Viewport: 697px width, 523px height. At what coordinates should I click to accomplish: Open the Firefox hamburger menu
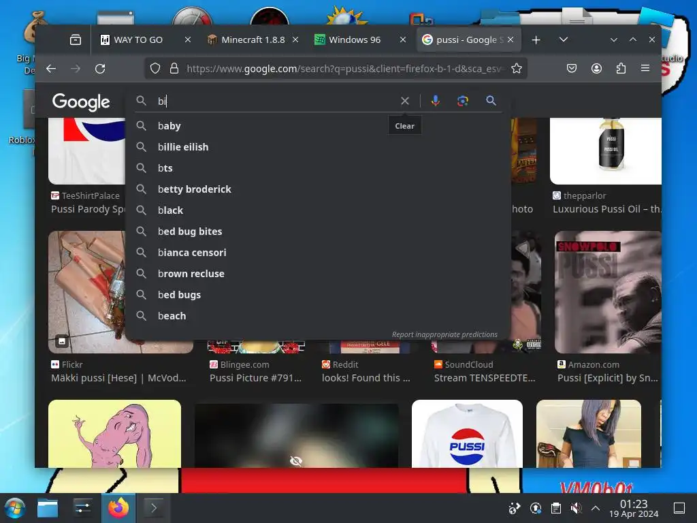click(x=645, y=69)
